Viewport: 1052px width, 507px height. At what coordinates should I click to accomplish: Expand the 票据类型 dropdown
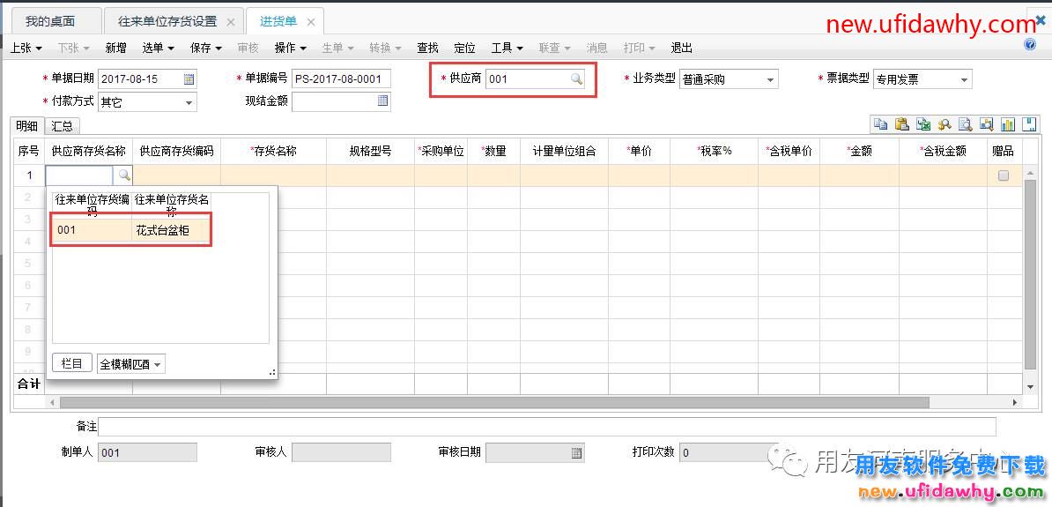click(x=964, y=80)
